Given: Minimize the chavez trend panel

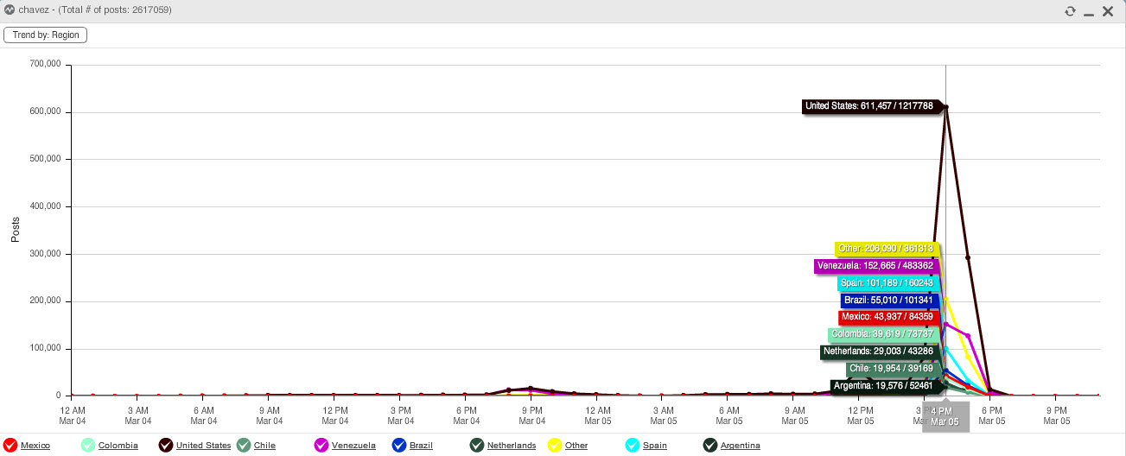Looking at the screenshot, I should coord(1089,12).
